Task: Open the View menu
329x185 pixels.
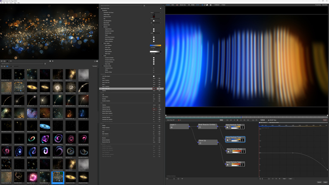Action: (x=7, y=3)
